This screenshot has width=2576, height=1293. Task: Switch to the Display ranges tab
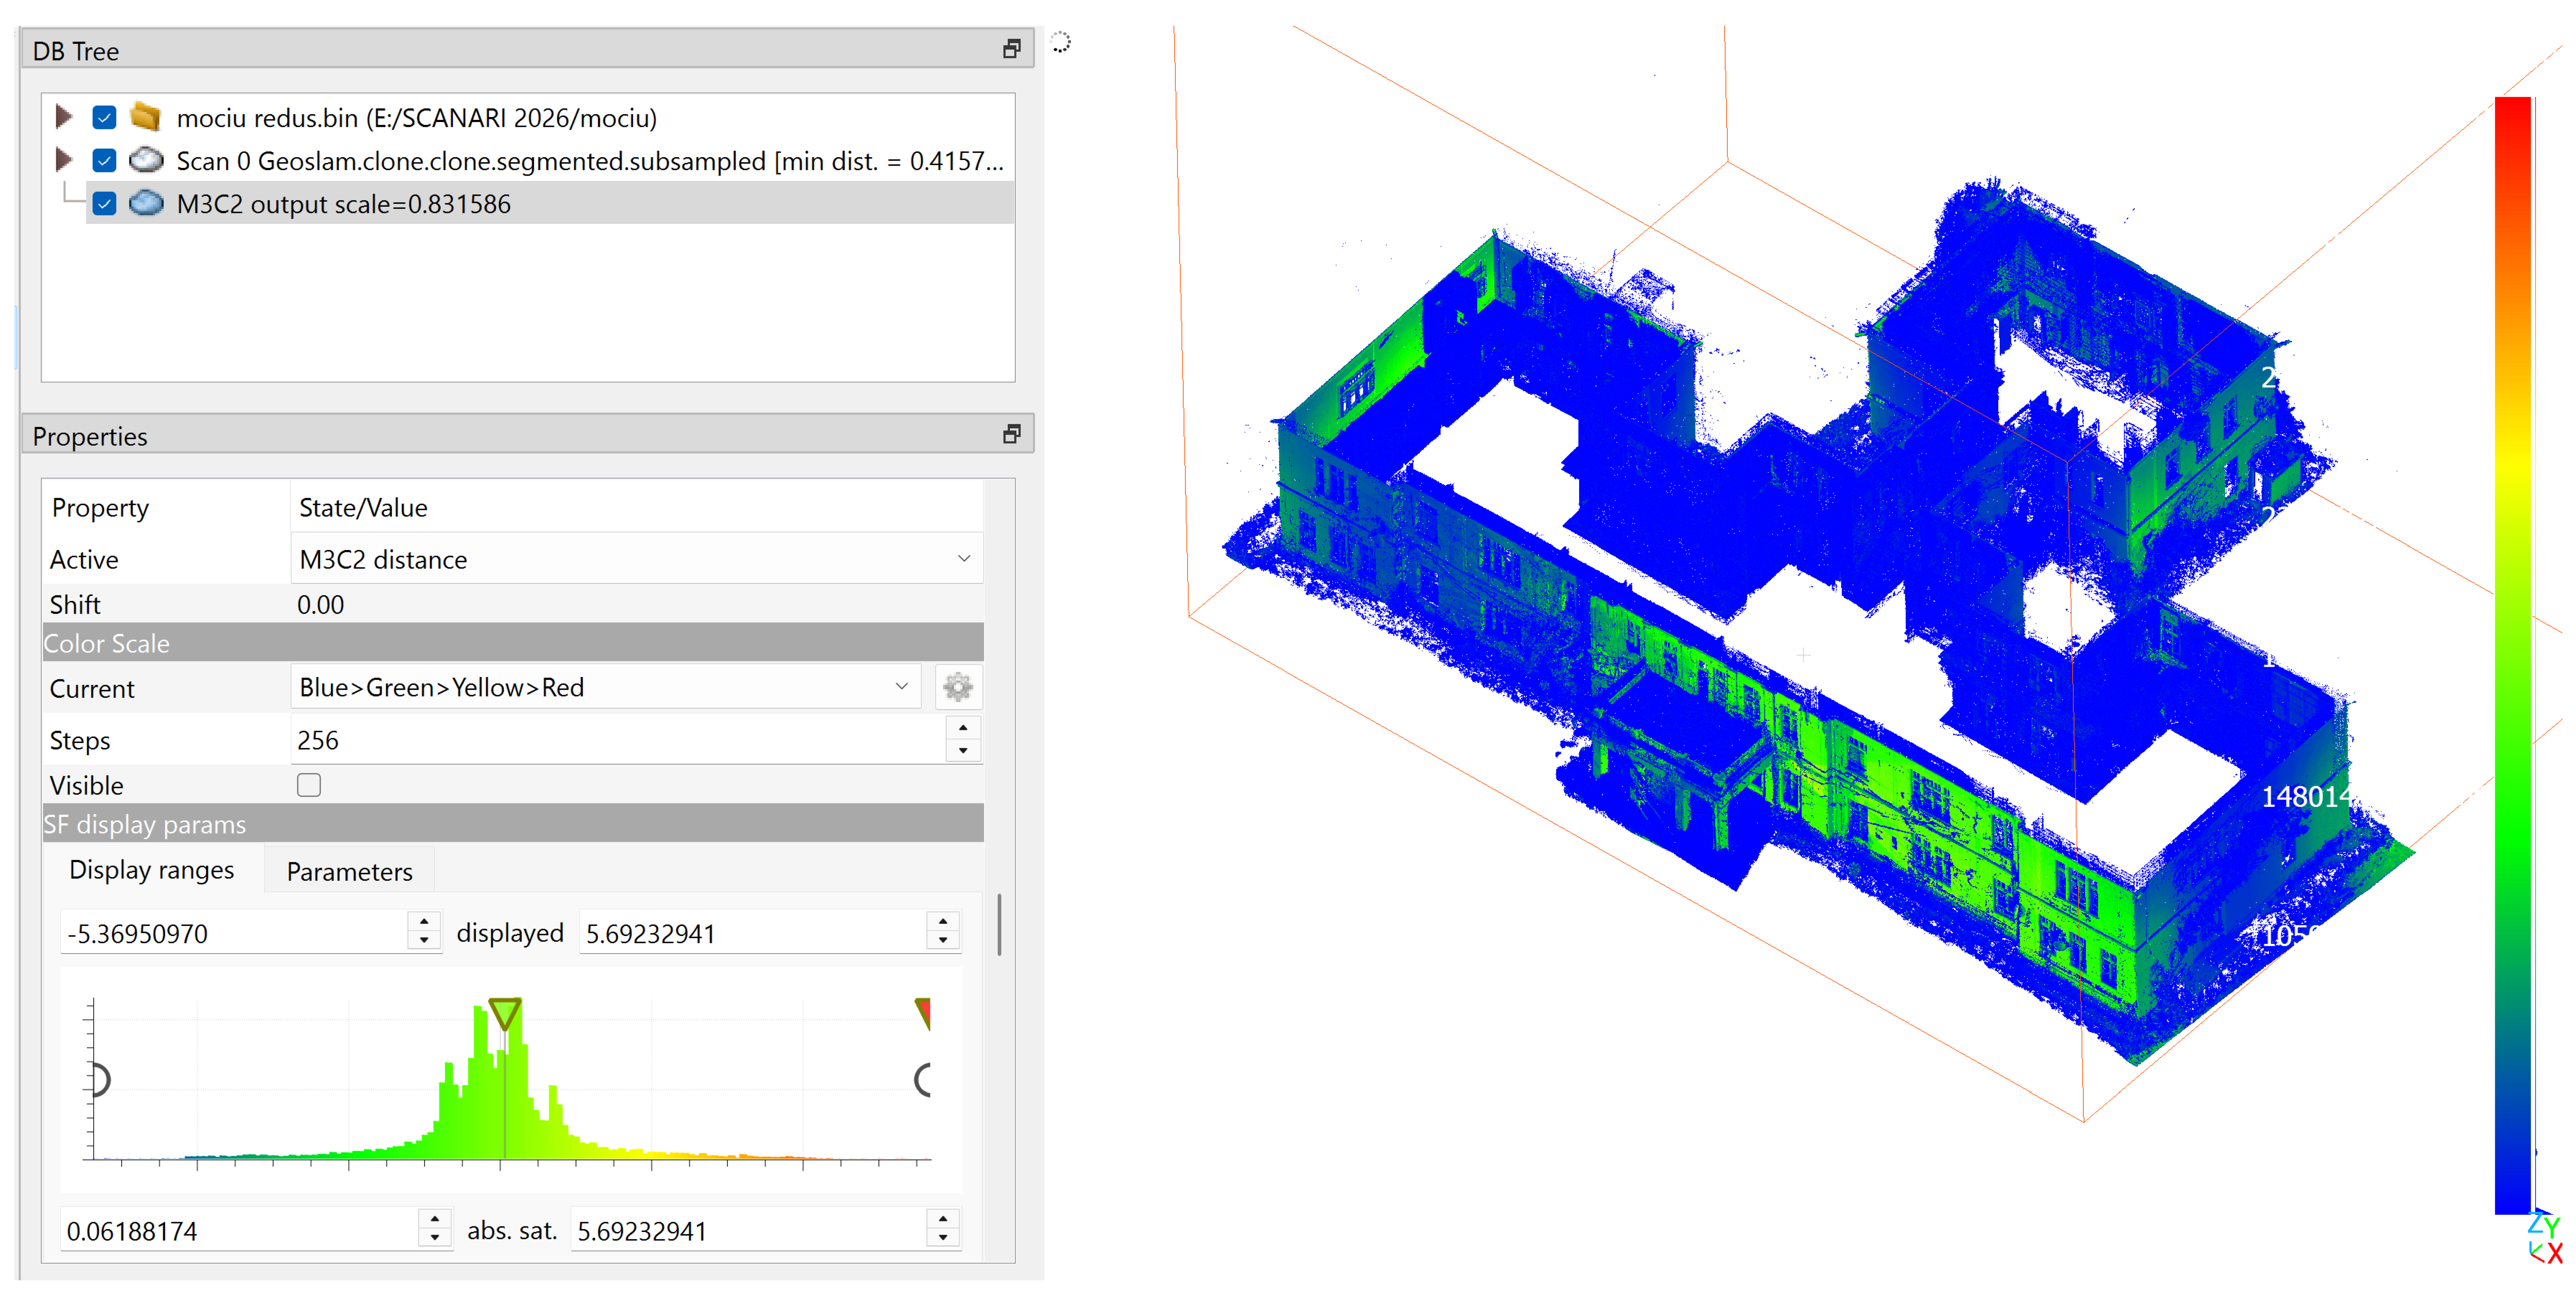click(x=151, y=870)
